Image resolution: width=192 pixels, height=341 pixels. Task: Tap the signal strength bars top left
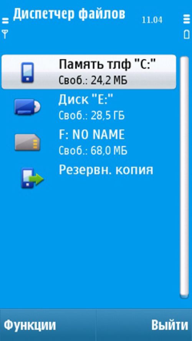click(5, 21)
